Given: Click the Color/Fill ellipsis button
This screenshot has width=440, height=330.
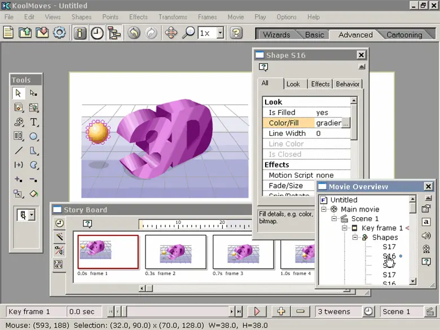Looking at the screenshot, I should (346, 122).
